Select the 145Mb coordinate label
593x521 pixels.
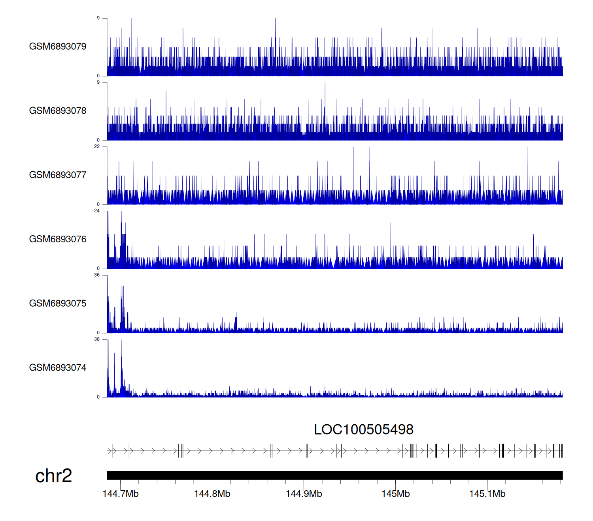pyautogui.click(x=396, y=494)
